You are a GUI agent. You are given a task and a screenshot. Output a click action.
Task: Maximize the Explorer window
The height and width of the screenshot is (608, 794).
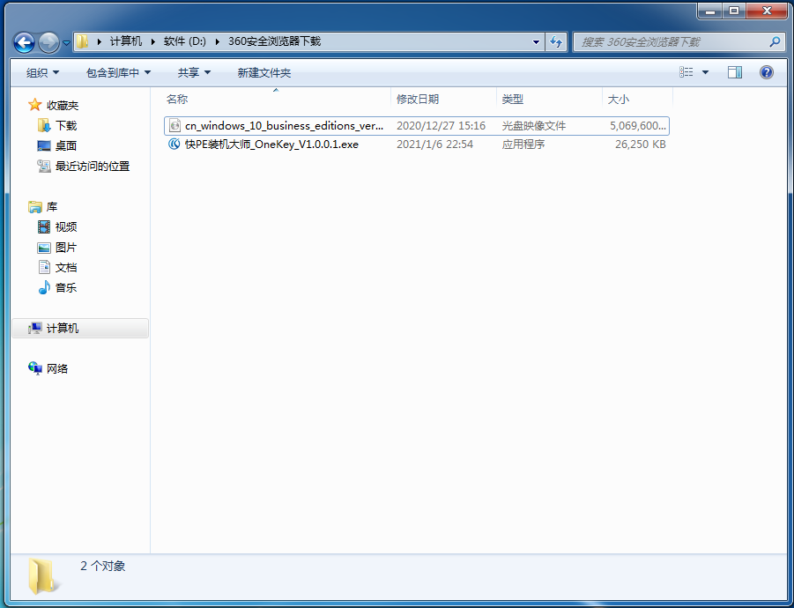(734, 11)
